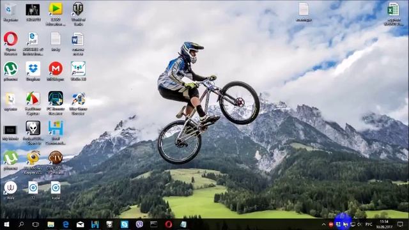Select the file named kuda
This screenshot has width=409, height=230.
coord(56,188)
